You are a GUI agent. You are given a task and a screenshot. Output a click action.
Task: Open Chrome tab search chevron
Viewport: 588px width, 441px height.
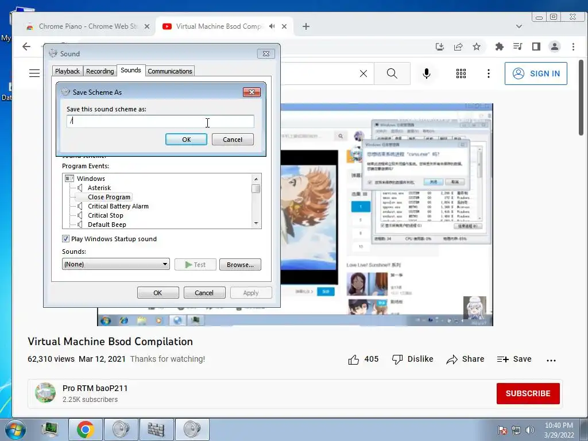pos(519,26)
